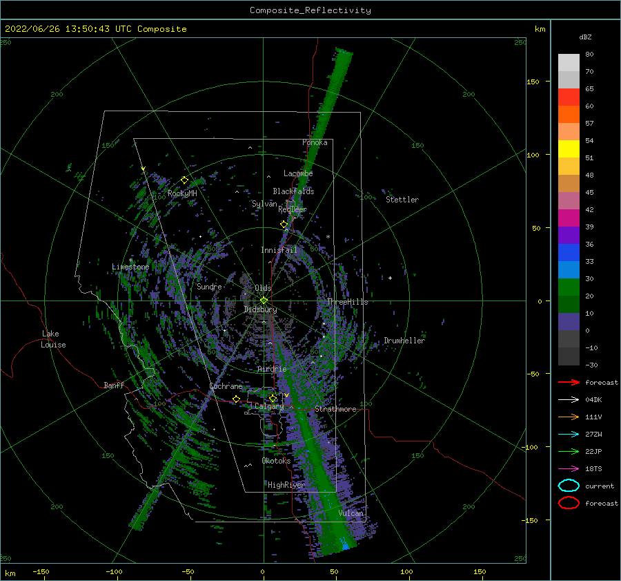621x581 pixels.
Task: Pick the purple 36-39 dBZ swatch
Action: tap(569, 235)
